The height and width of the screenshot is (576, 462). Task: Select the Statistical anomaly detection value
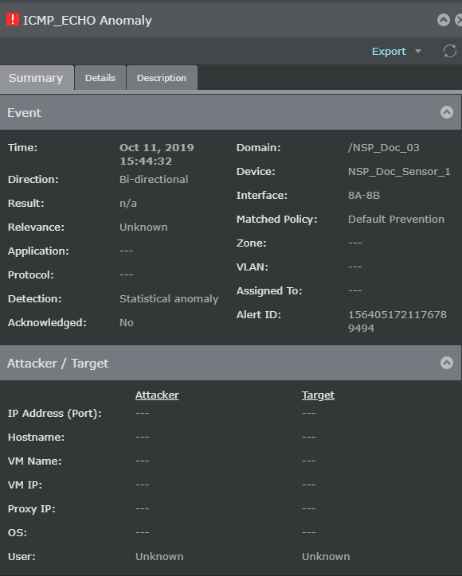tap(169, 298)
